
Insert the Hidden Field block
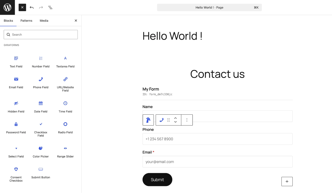pyautogui.click(x=16, y=107)
